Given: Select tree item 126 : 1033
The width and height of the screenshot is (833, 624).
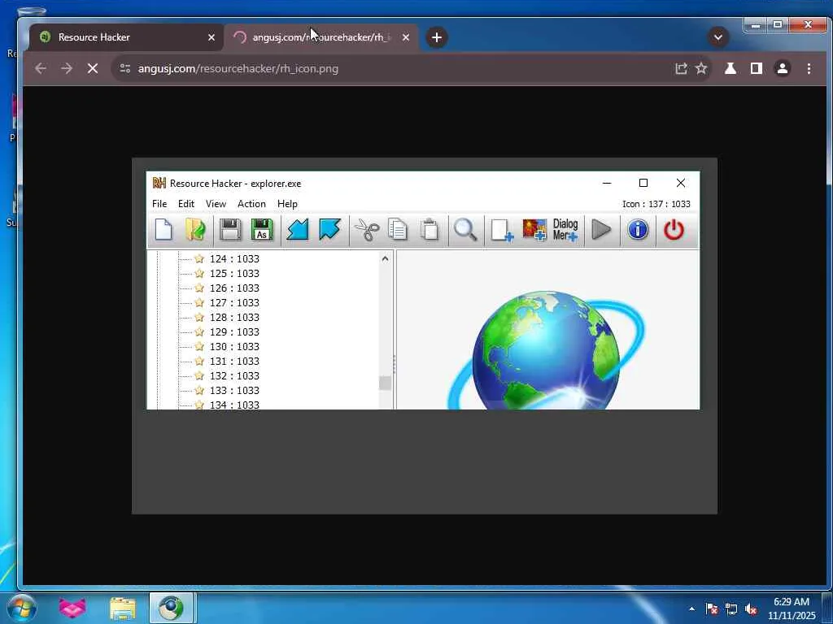Looking at the screenshot, I should click(x=234, y=288).
